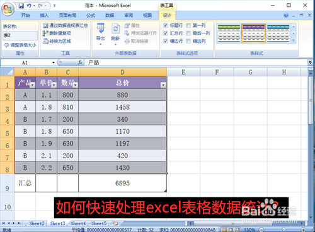The image size is (315, 232).
Task: Click the Table Name field containing 表2
Action: (20, 35)
